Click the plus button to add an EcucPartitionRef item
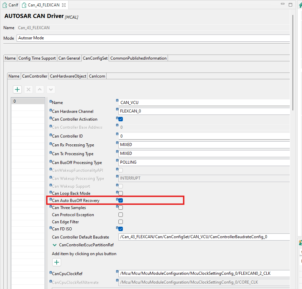This screenshot has width=302, height=289. tap(56, 262)
